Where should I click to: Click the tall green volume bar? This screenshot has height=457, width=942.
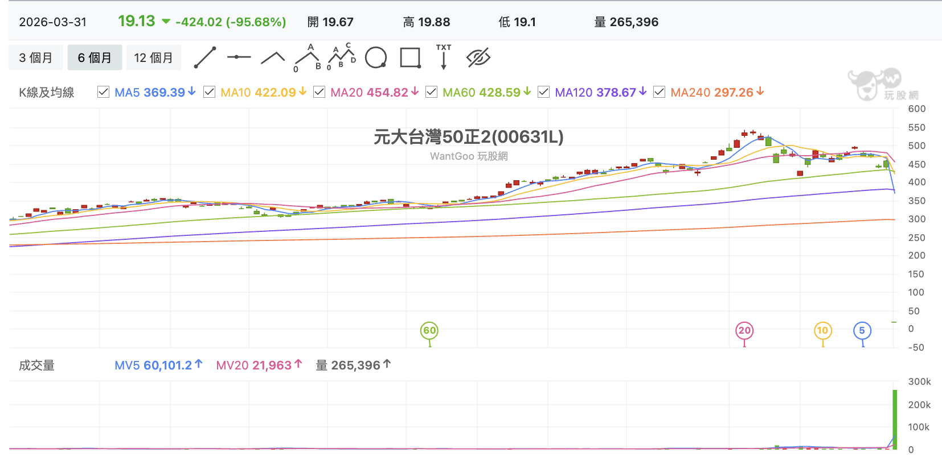(895, 419)
